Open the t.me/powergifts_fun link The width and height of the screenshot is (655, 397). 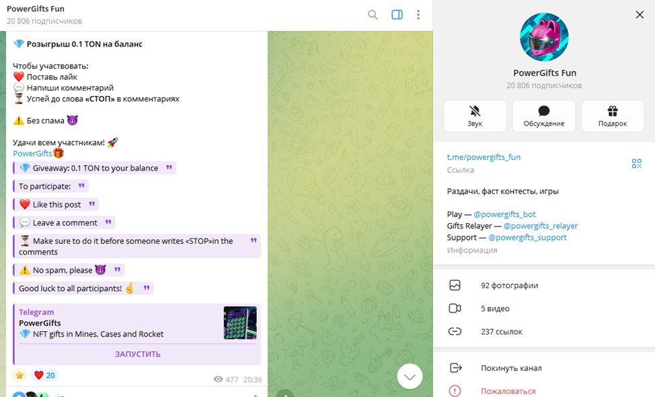point(484,157)
